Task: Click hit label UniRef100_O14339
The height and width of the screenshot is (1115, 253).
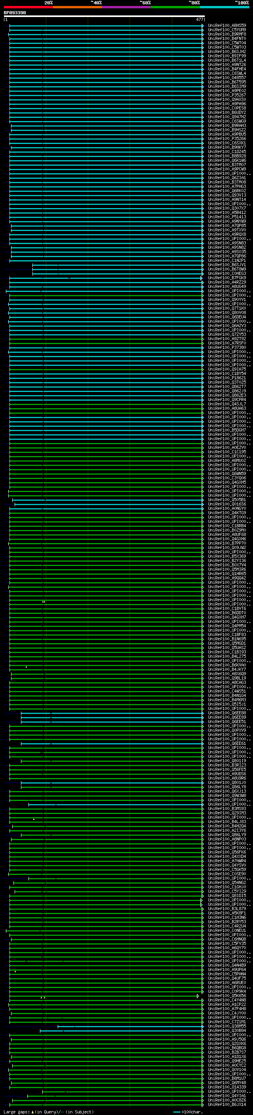Action: click(227, 1087)
